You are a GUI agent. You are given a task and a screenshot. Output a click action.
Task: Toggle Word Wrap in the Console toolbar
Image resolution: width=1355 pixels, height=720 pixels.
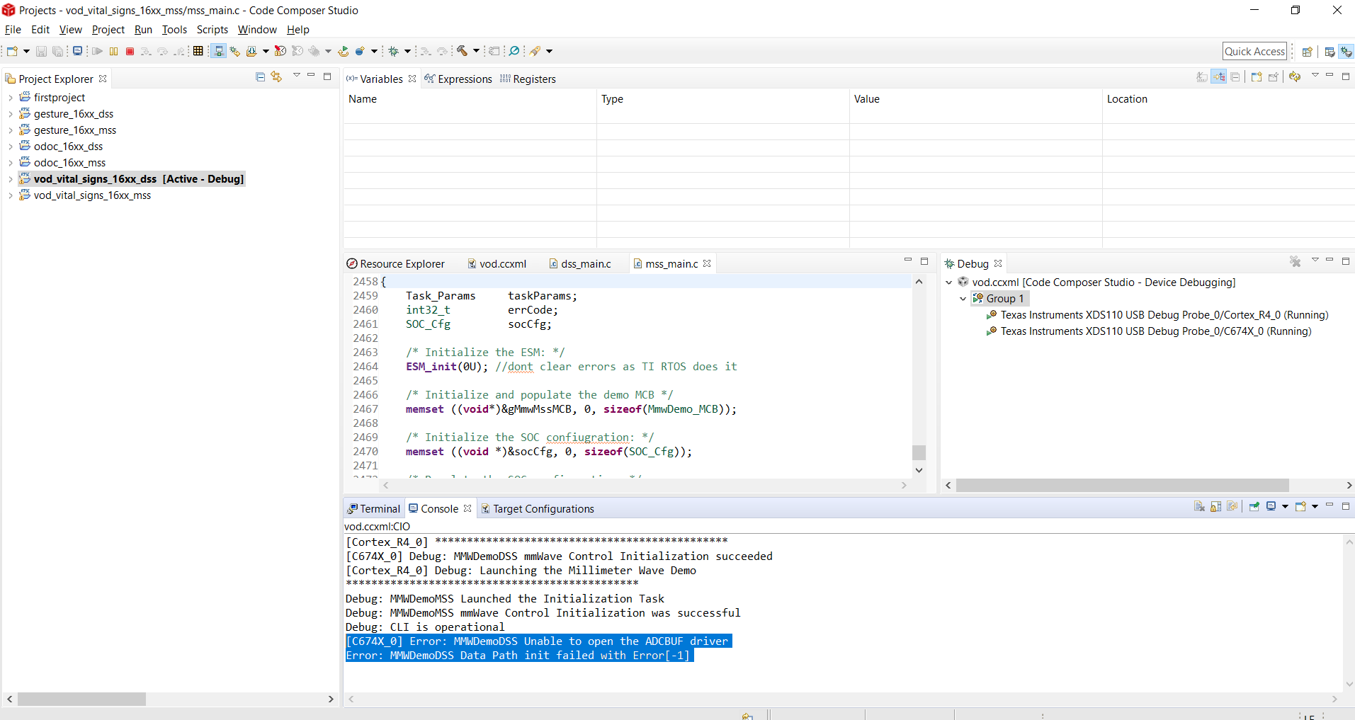(1232, 507)
